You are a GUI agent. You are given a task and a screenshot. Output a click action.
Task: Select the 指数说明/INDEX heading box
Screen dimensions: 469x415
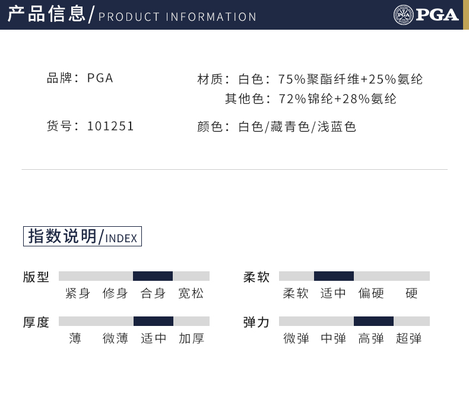(83, 236)
